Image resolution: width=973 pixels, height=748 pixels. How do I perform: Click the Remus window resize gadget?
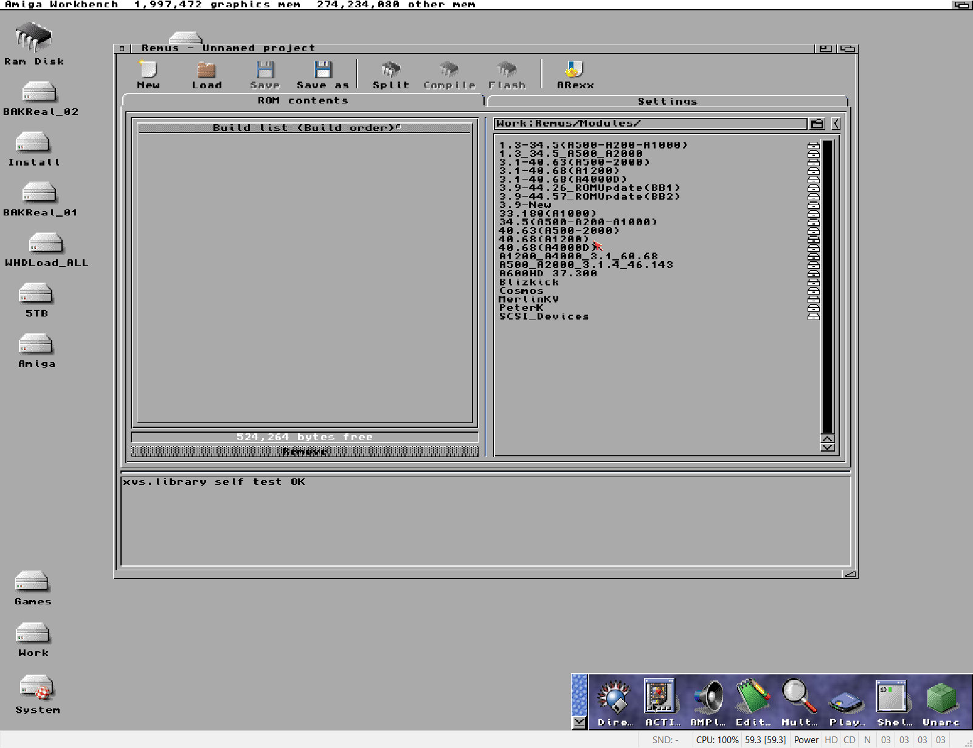click(850, 574)
